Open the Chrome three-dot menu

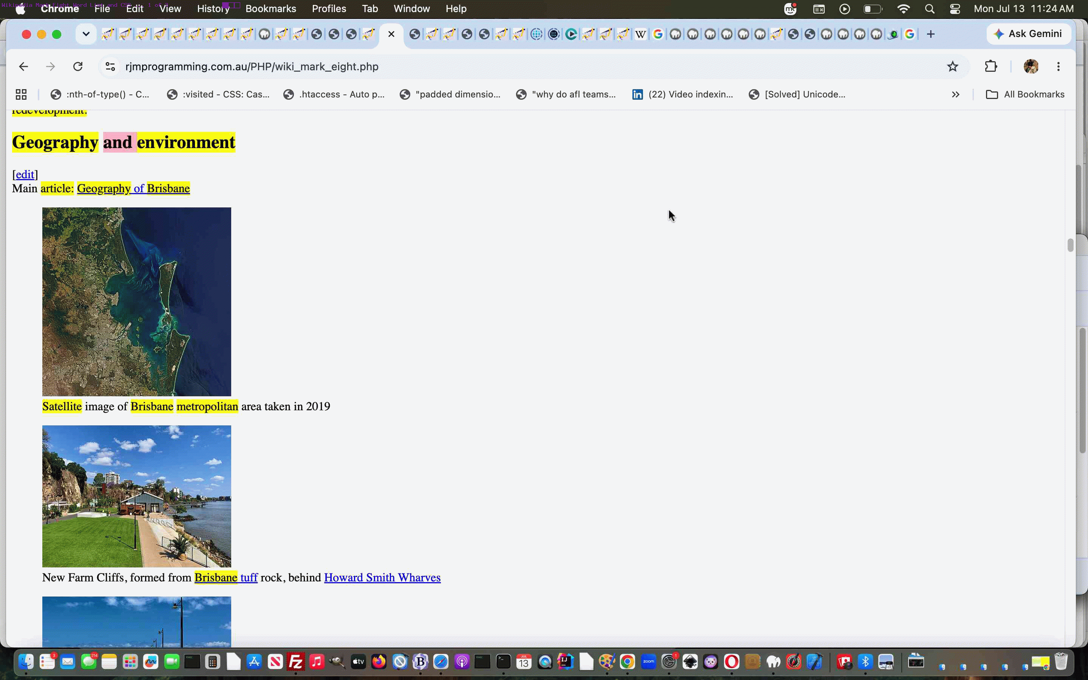(1058, 66)
